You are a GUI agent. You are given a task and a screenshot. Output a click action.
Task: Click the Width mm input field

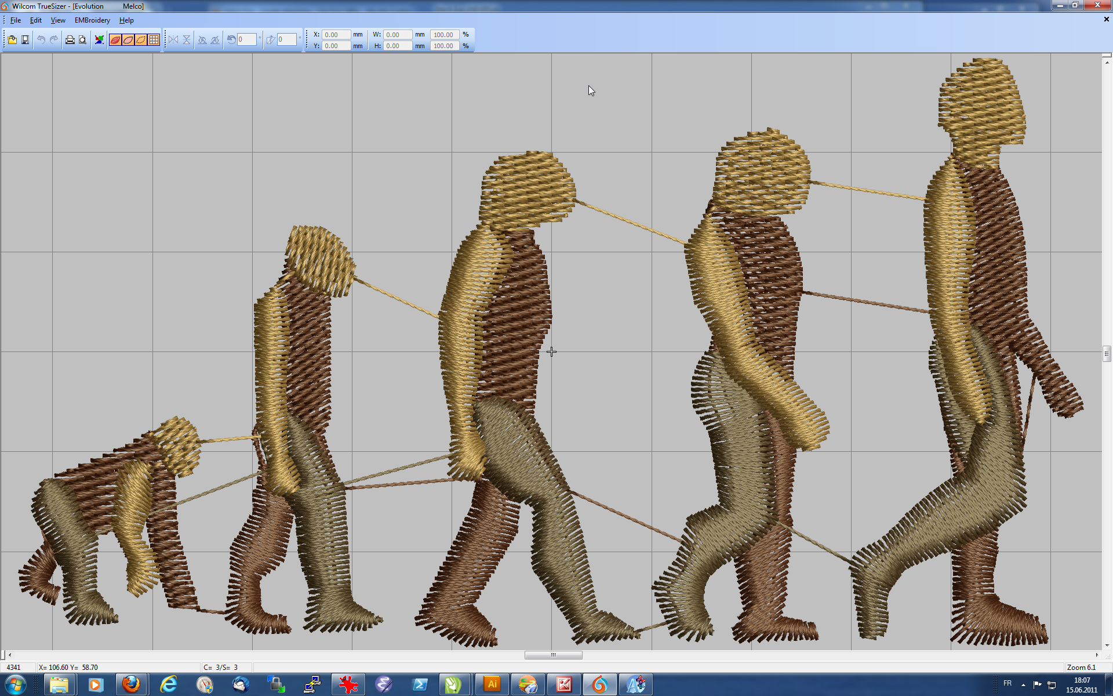tap(398, 35)
